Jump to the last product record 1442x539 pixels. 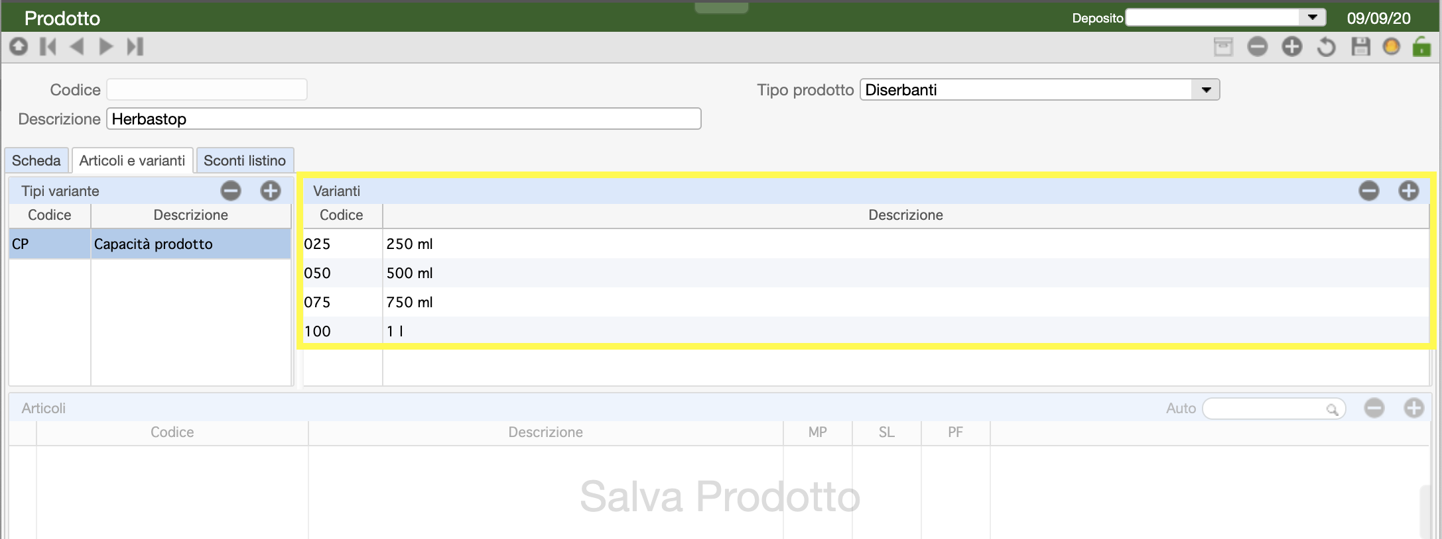coord(135,46)
